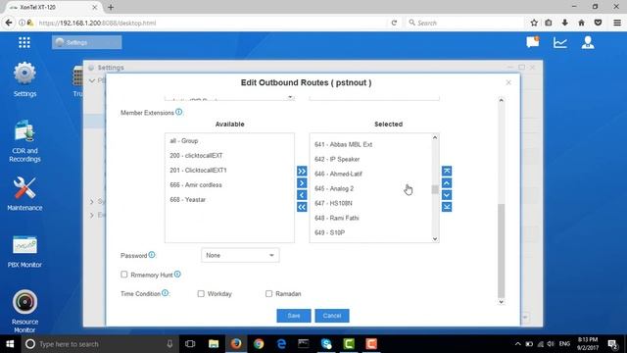Move highlighted extension to Selected

point(302,183)
